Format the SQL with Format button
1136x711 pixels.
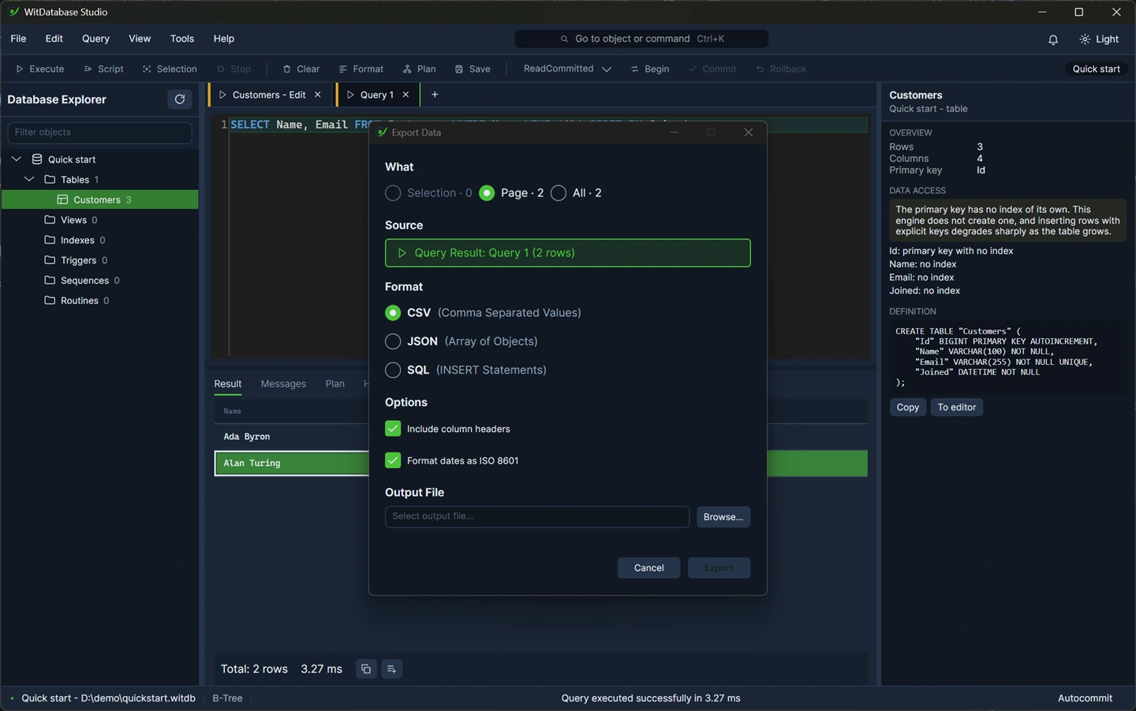361,69
